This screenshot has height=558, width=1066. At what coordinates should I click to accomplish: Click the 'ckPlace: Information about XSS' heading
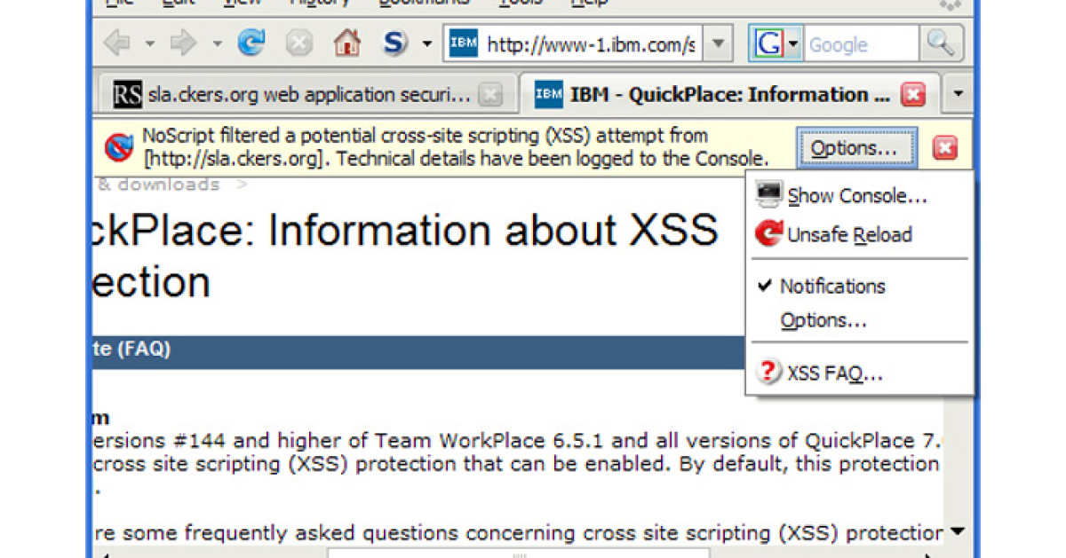[x=404, y=231]
